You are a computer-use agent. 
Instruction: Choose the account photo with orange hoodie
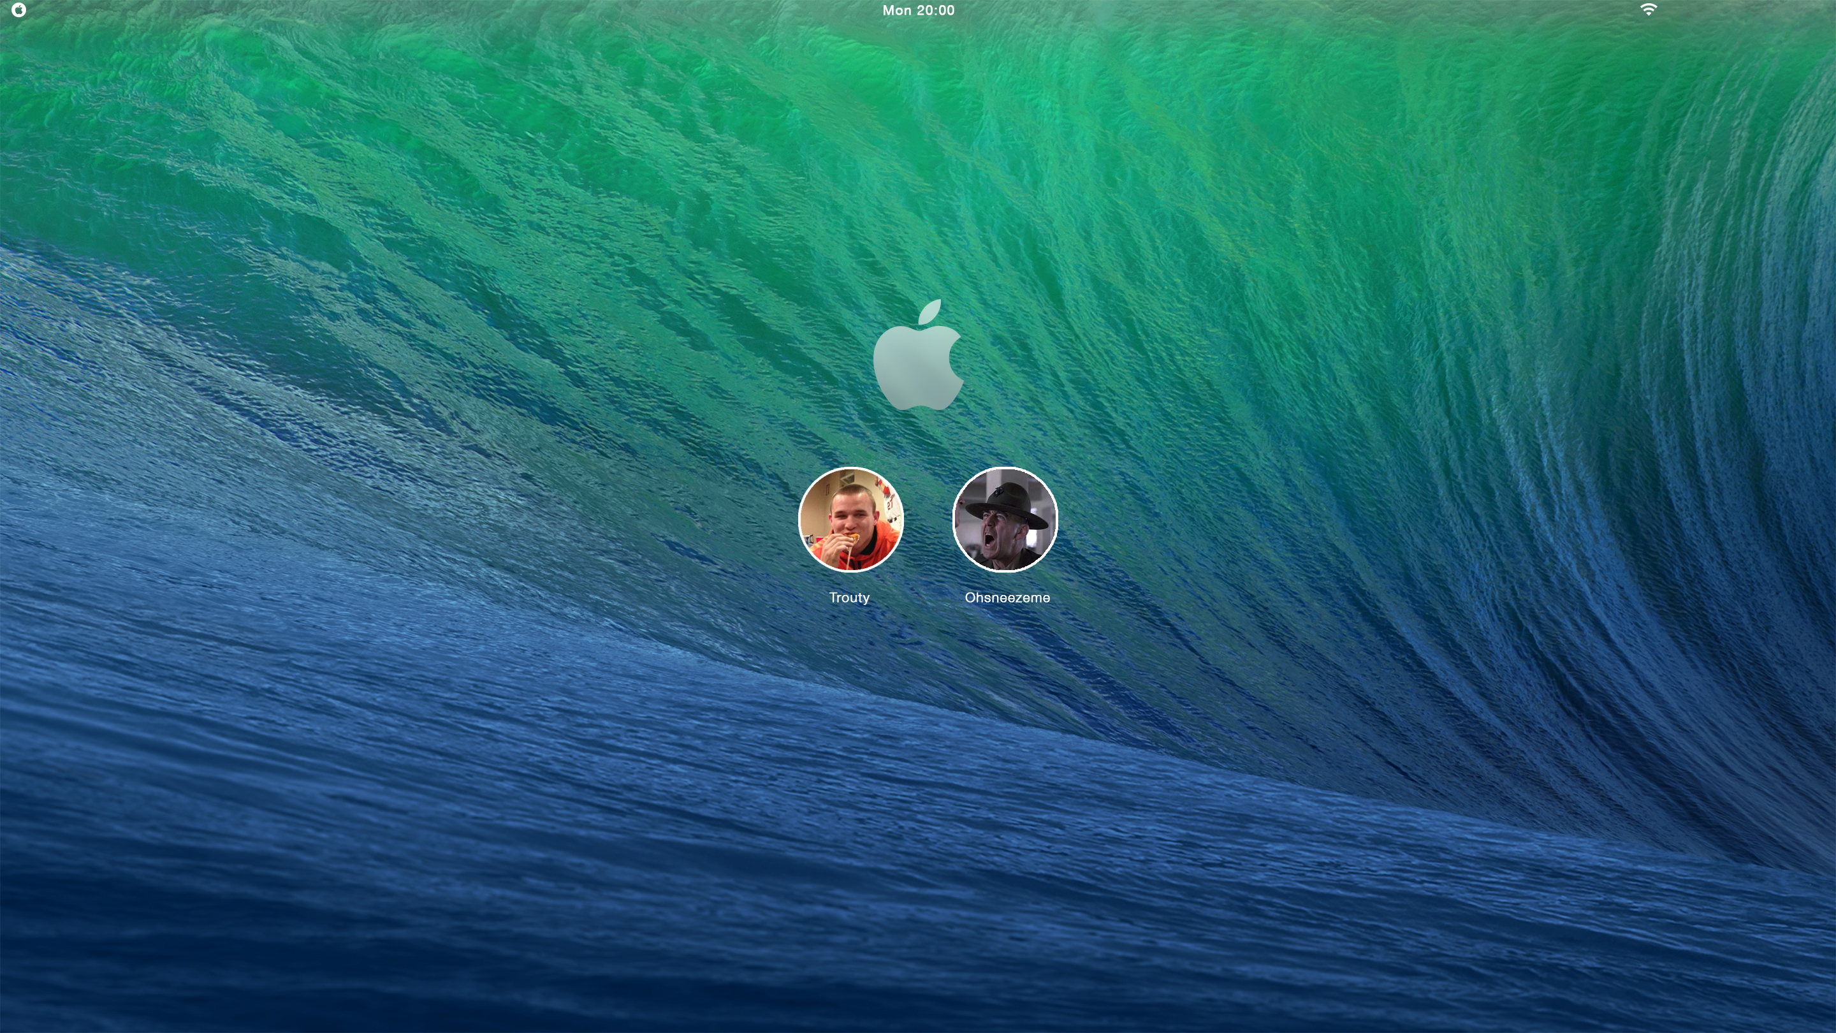point(850,520)
